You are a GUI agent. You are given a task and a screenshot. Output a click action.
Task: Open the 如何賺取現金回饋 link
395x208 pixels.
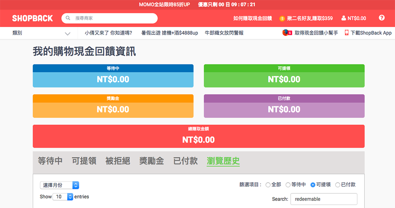252,18
